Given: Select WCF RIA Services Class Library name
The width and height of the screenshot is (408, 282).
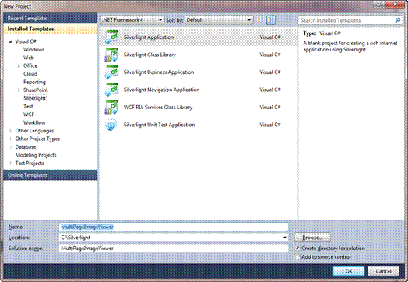Looking at the screenshot, I should (158, 107).
